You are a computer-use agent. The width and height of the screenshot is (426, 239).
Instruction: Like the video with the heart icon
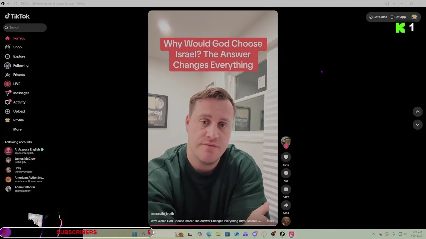click(x=286, y=157)
